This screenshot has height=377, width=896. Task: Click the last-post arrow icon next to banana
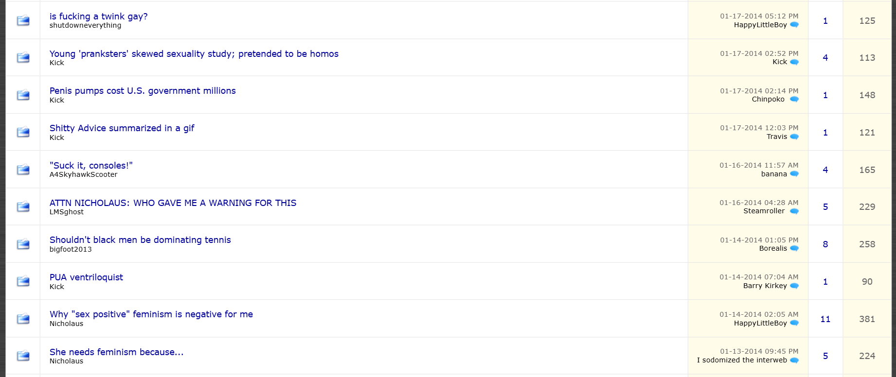(794, 174)
